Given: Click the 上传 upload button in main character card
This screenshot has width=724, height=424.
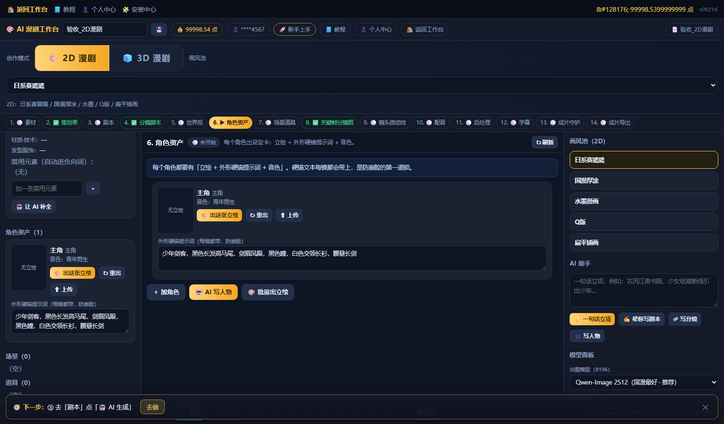Looking at the screenshot, I should click(289, 215).
